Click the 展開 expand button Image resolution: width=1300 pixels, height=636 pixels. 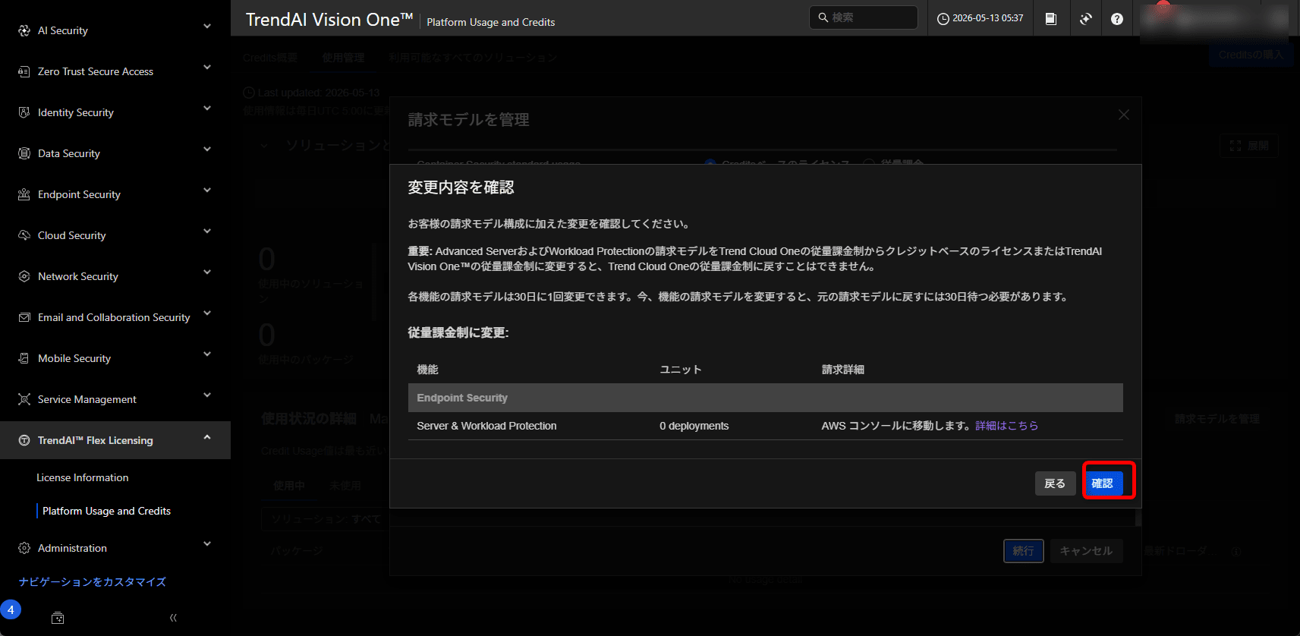pos(1248,146)
